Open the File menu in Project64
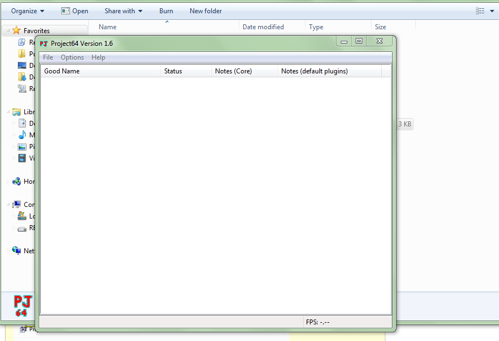This screenshot has width=499, height=341. click(x=48, y=57)
